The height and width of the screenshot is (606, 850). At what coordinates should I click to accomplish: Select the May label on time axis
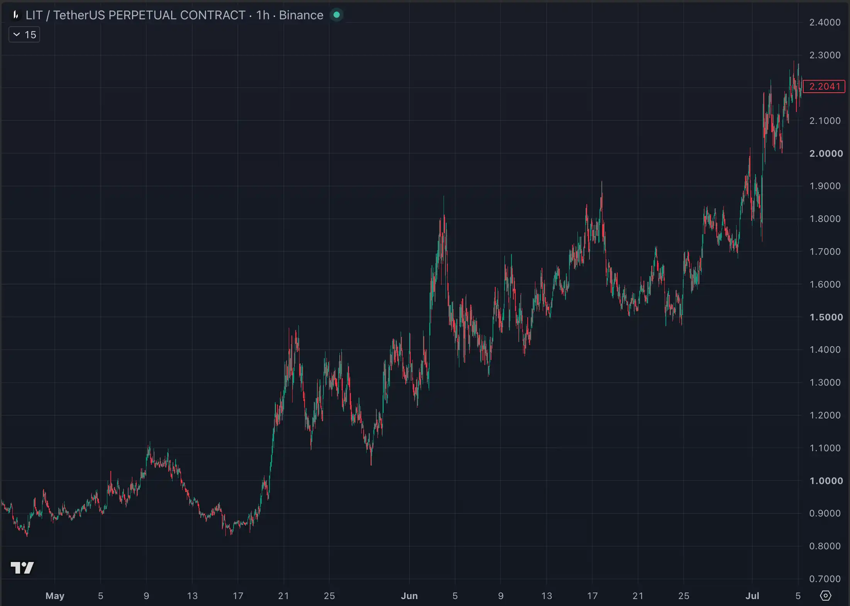click(55, 596)
